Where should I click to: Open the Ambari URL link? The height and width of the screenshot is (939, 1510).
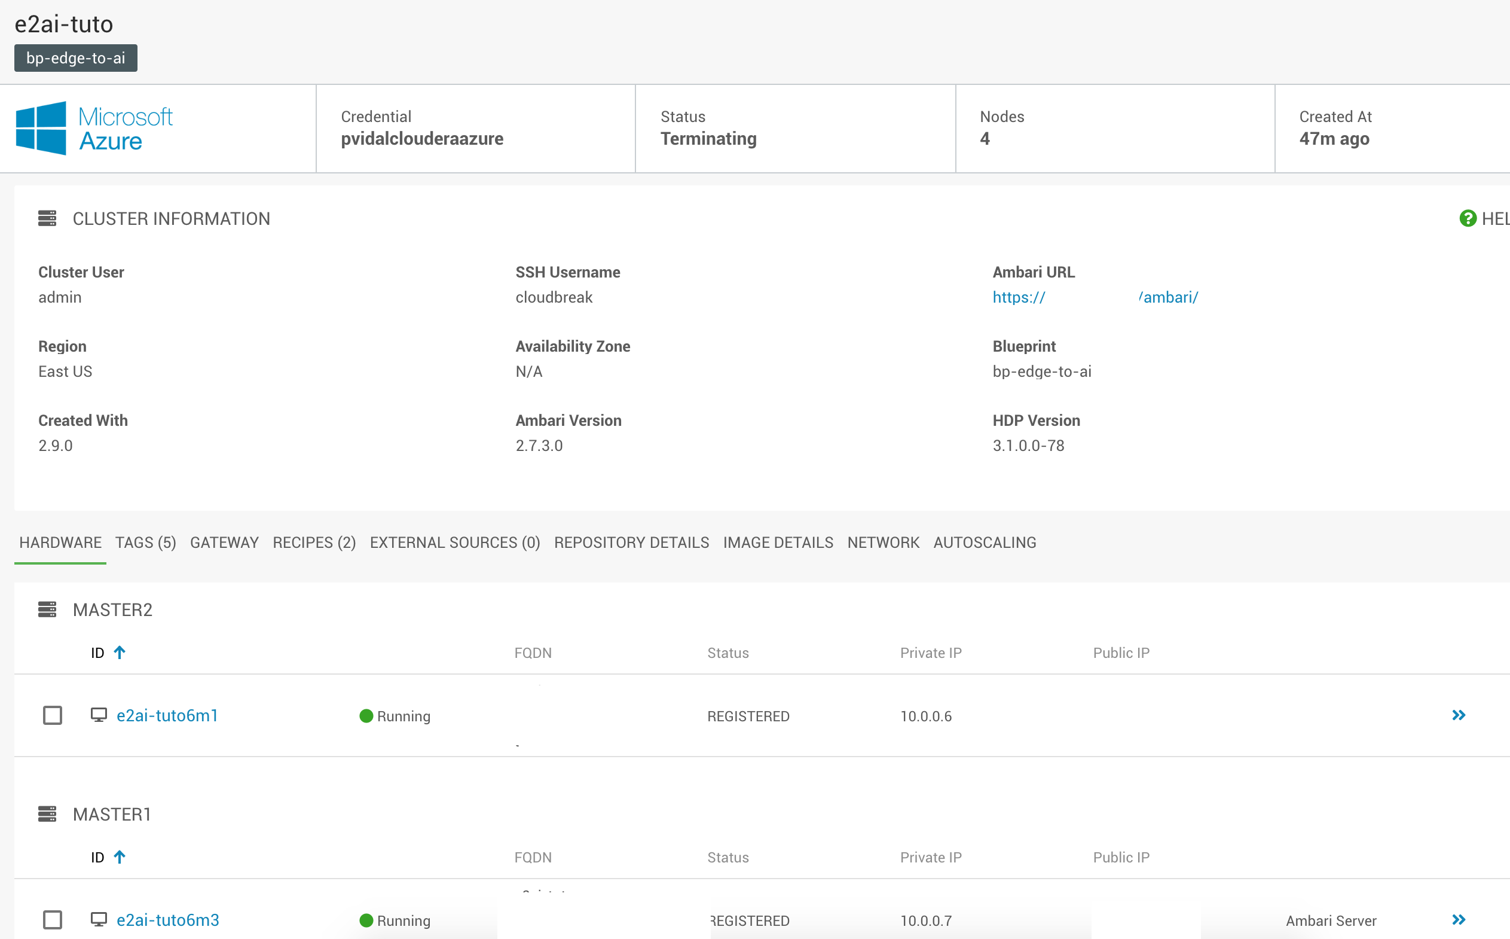point(1017,297)
